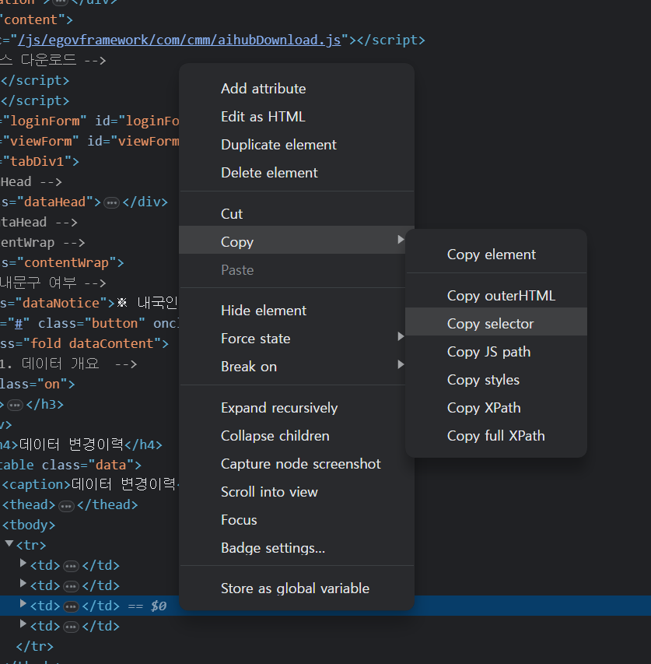Click the viewForm element line
The height and width of the screenshot is (664, 651).
point(89,141)
